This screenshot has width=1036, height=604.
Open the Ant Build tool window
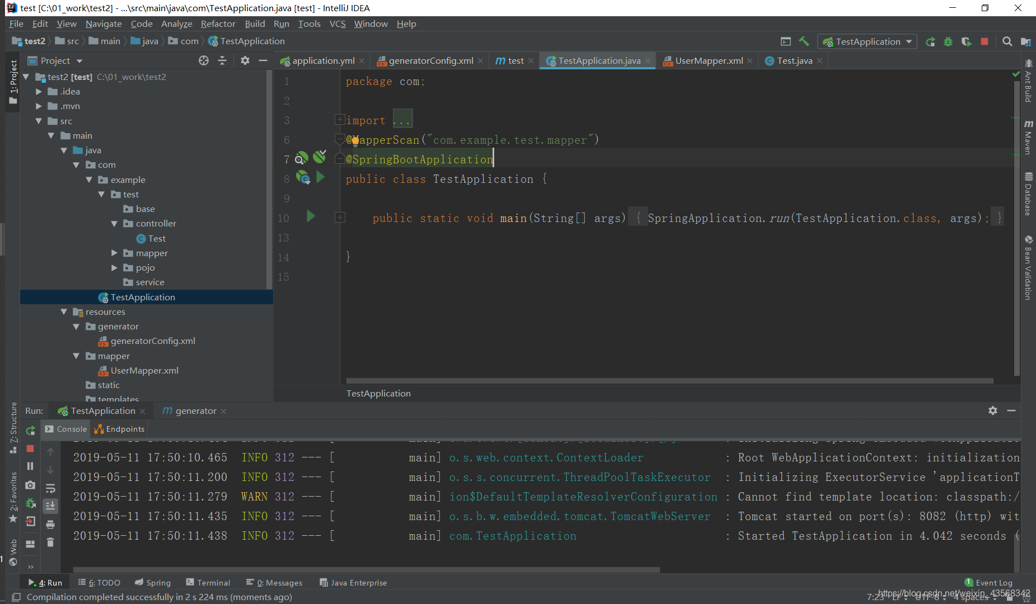pos(1028,81)
